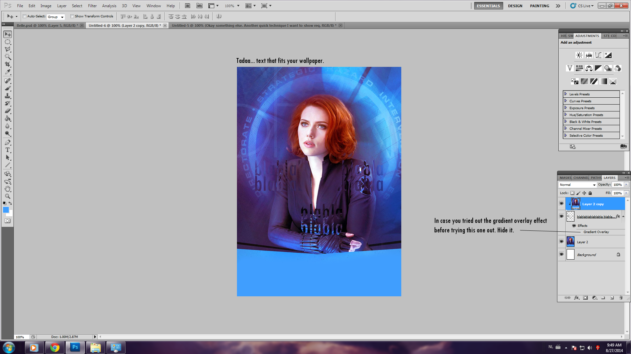Switch to the Channels panel tab
Screen dimensions: 631x354
tap(581, 178)
